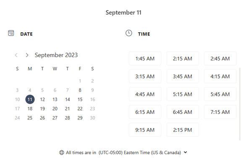Advance to next month with right arrow
The width and height of the screenshot is (251, 168).
pos(27,55)
